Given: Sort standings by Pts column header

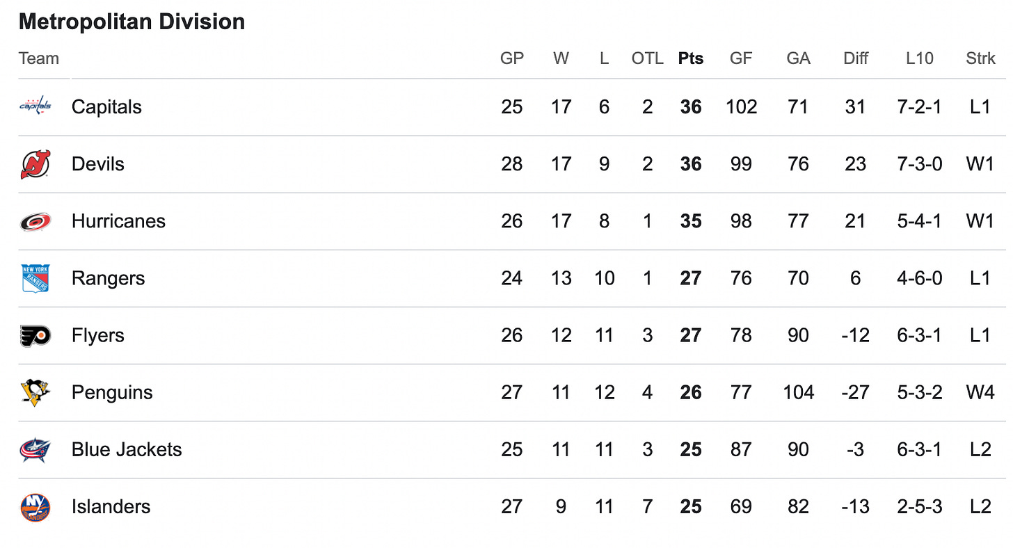Looking at the screenshot, I should tap(691, 58).
